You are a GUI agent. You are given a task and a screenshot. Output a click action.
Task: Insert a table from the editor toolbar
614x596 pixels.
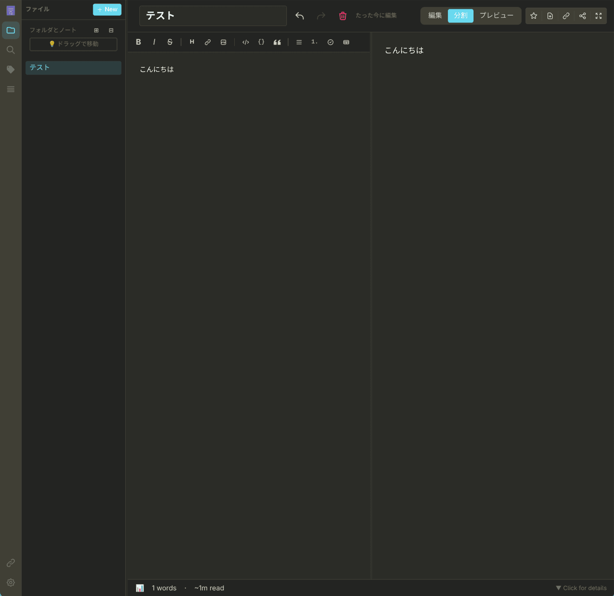pyautogui.click(x=346, y=42)
